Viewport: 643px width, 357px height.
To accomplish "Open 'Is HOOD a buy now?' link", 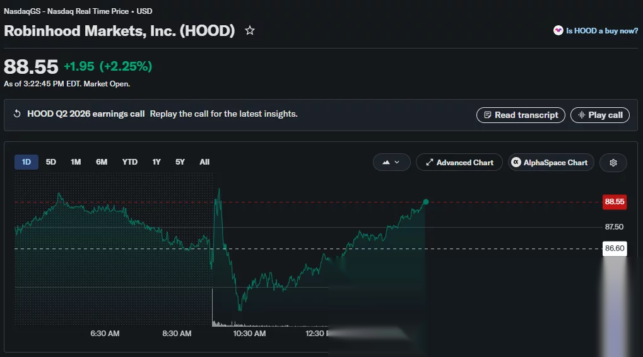I will [x=601, y=31].
